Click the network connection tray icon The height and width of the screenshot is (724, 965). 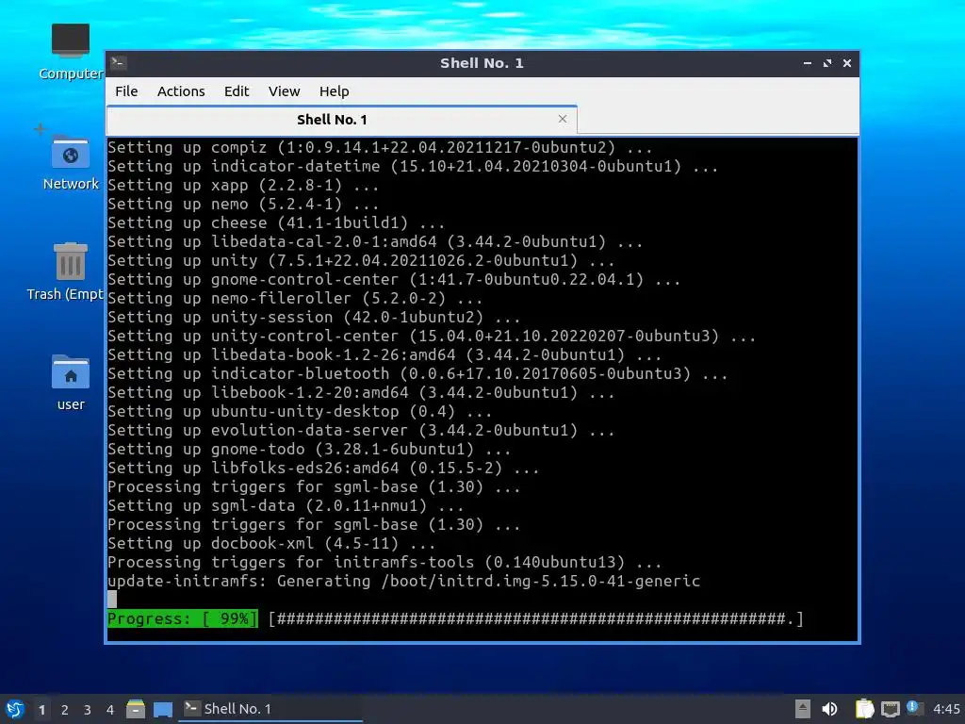point(890,709)
